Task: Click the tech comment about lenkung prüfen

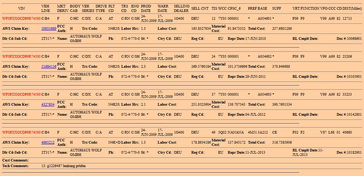Action: pyautogui.click(x=63, y=166)
